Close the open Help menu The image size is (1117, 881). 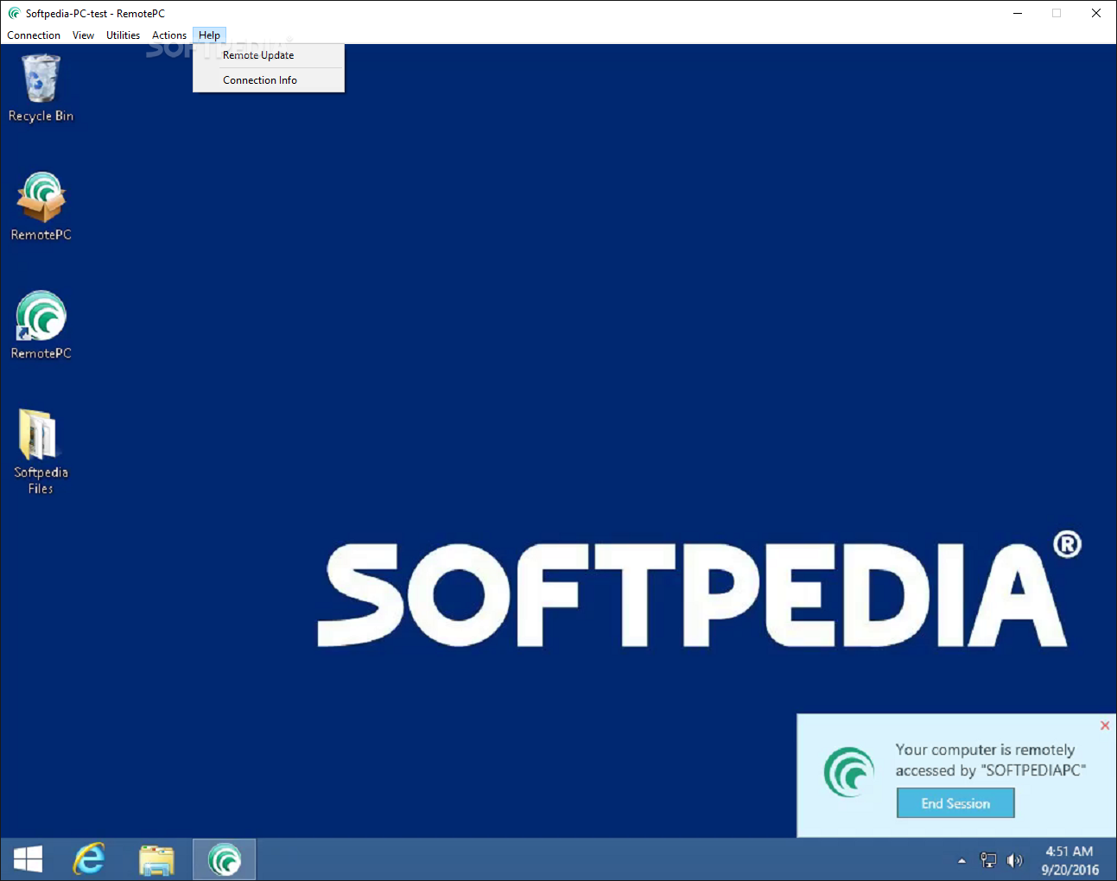209,35
